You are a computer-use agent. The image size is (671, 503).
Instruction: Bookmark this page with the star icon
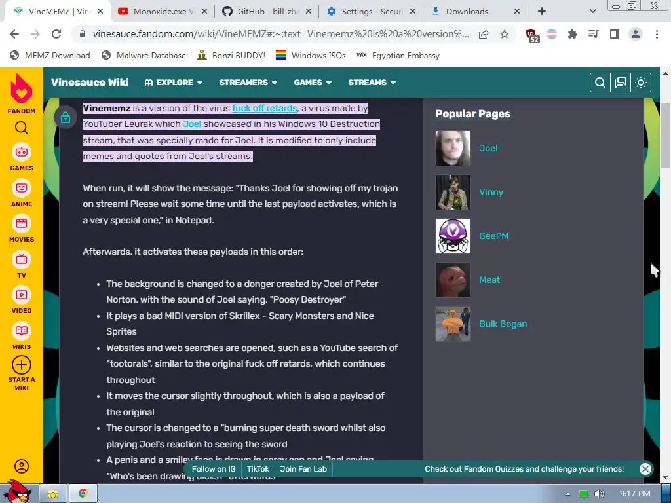click(505, 34)
